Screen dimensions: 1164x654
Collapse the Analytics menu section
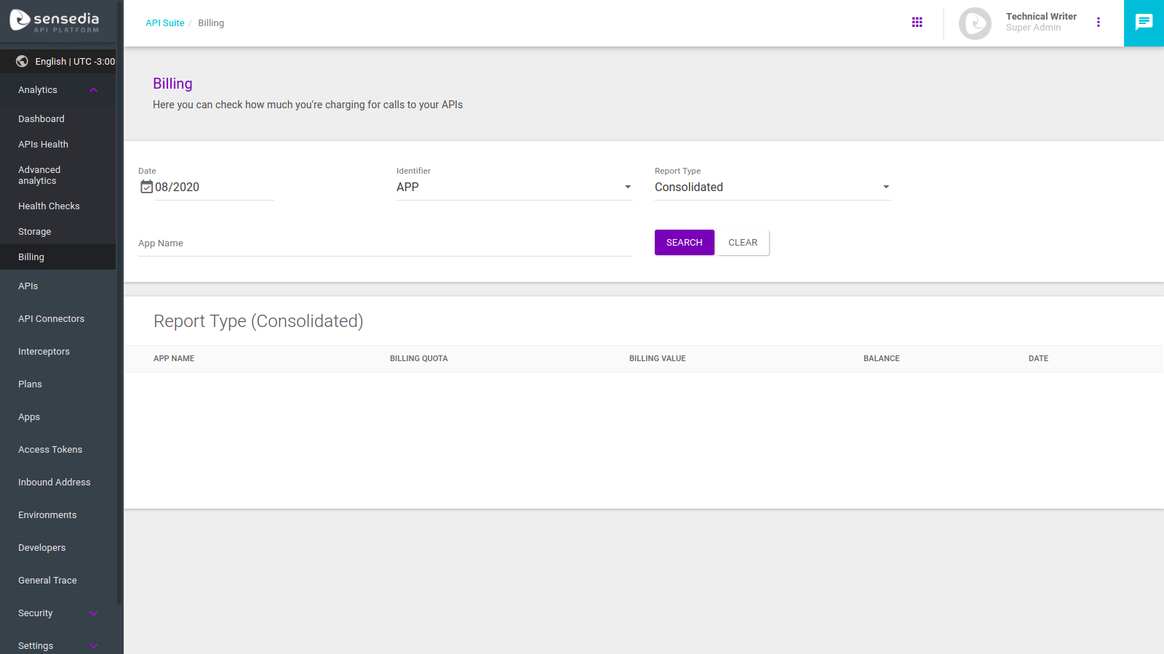93,90
